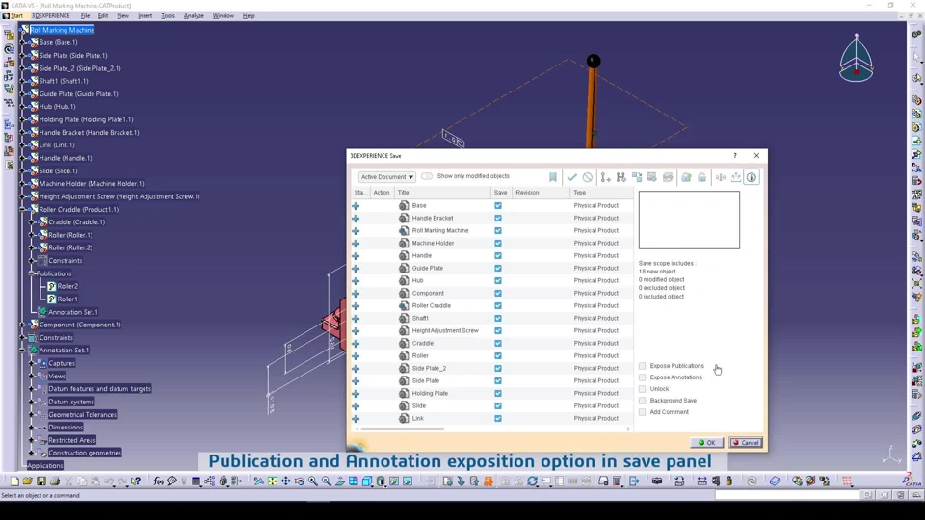Uncheck Save checkbox for Base row
The image size is (925, 520).
pos(498,206)
